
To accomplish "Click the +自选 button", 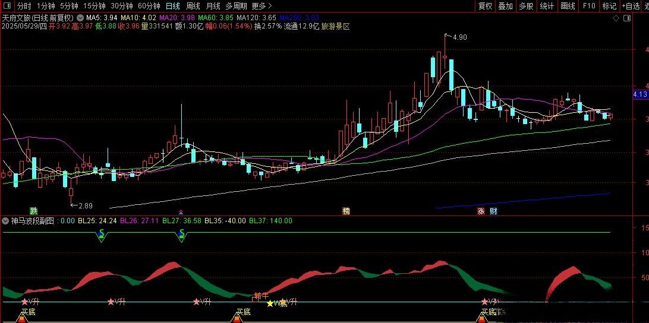I will [x=631, y=6].
